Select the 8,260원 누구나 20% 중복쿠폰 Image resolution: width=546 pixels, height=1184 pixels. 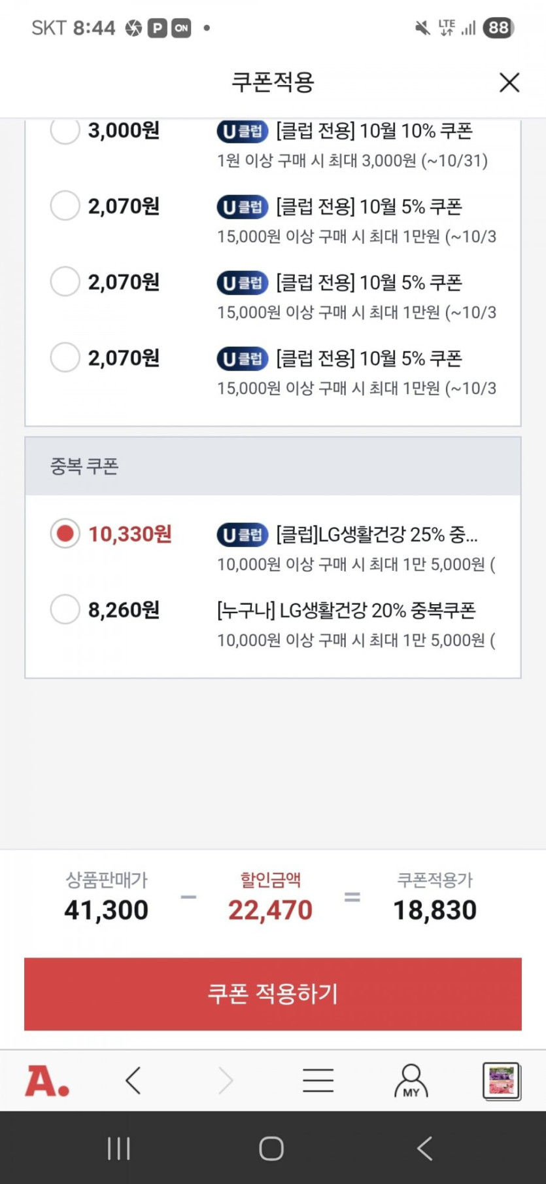coord(65,609)
